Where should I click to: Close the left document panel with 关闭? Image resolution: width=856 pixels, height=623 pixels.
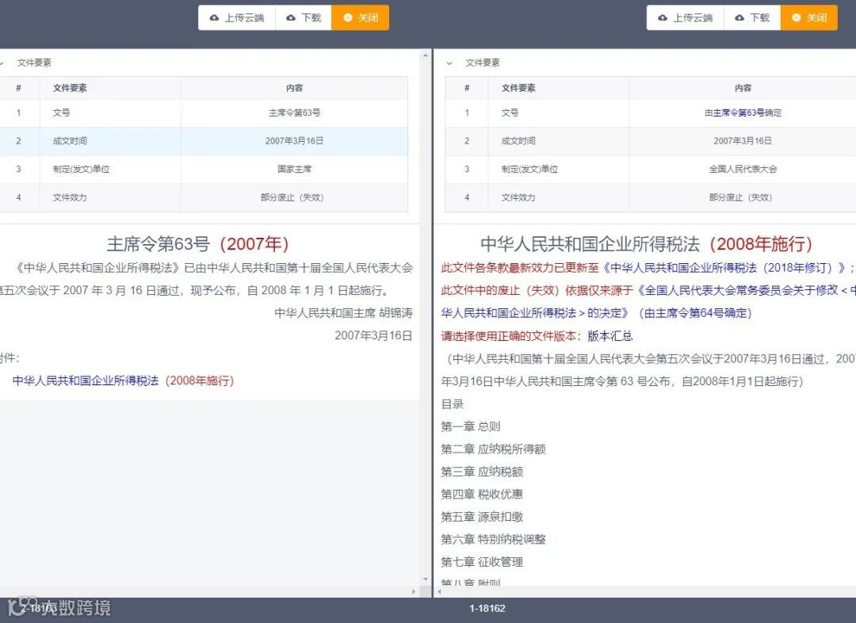pyautogui.click(x=361, y=17)
